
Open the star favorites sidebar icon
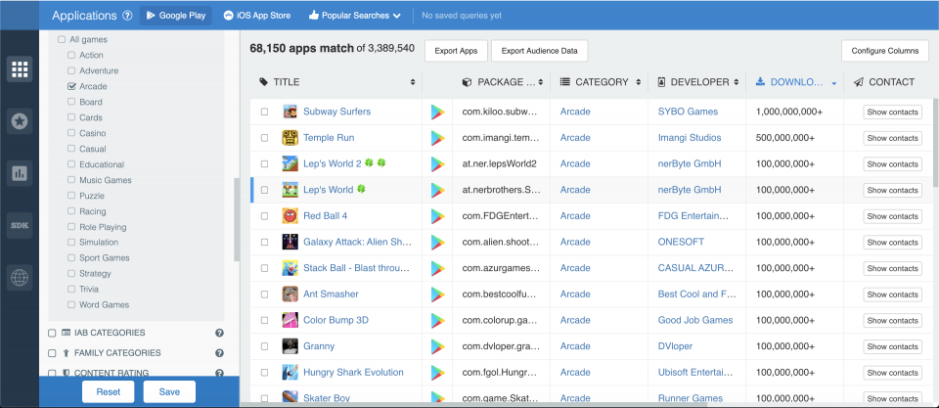pyautogui.click(x=20, y=121)
